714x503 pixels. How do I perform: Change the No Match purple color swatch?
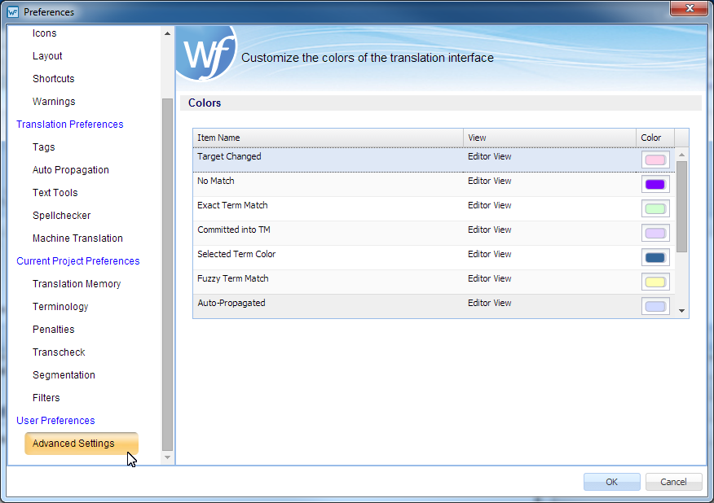point(655,185)
